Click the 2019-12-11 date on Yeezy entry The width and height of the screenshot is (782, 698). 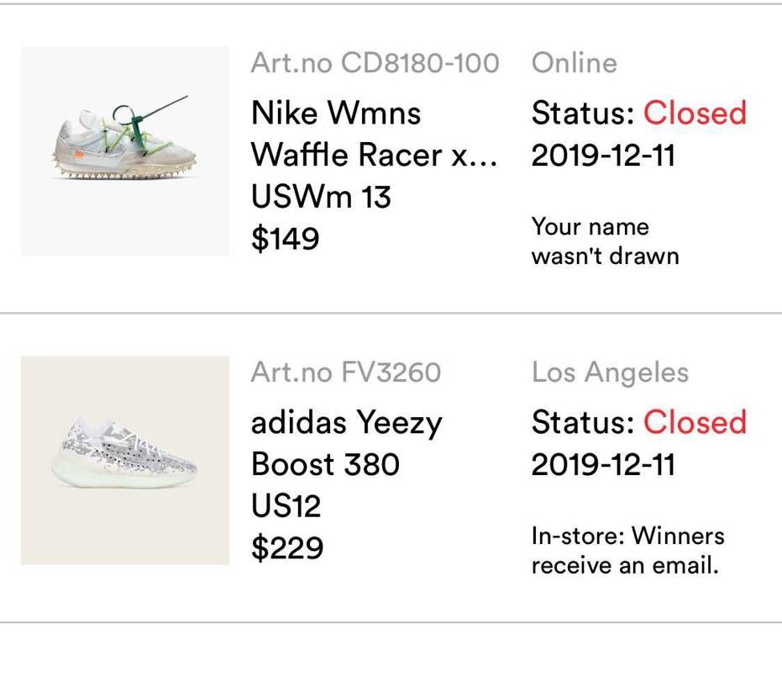[603, 465]
